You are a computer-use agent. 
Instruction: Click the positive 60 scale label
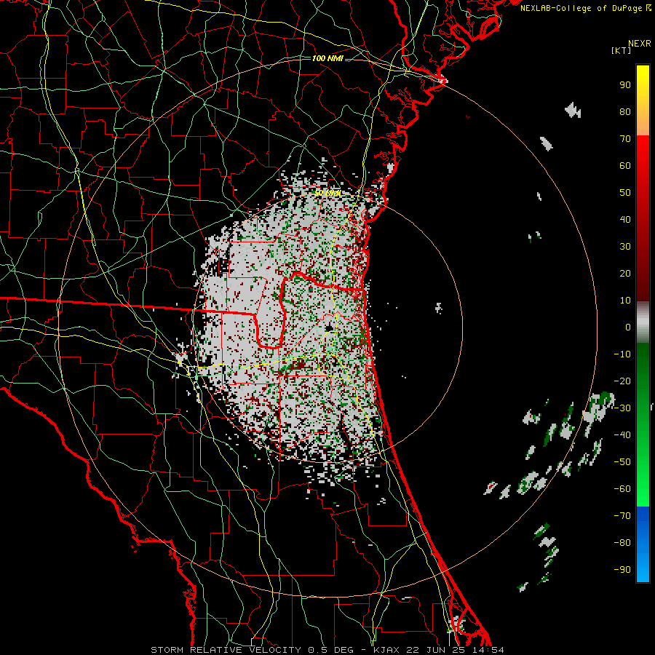point(625,166)
